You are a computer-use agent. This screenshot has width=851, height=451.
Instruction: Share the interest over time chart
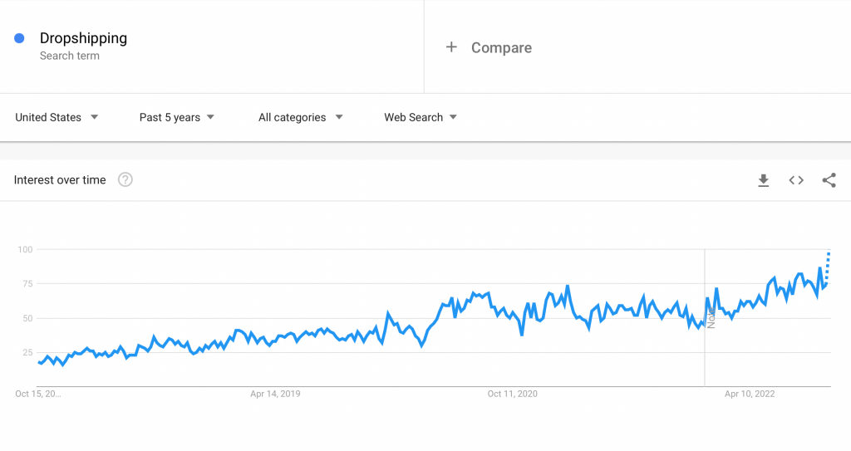829,180
